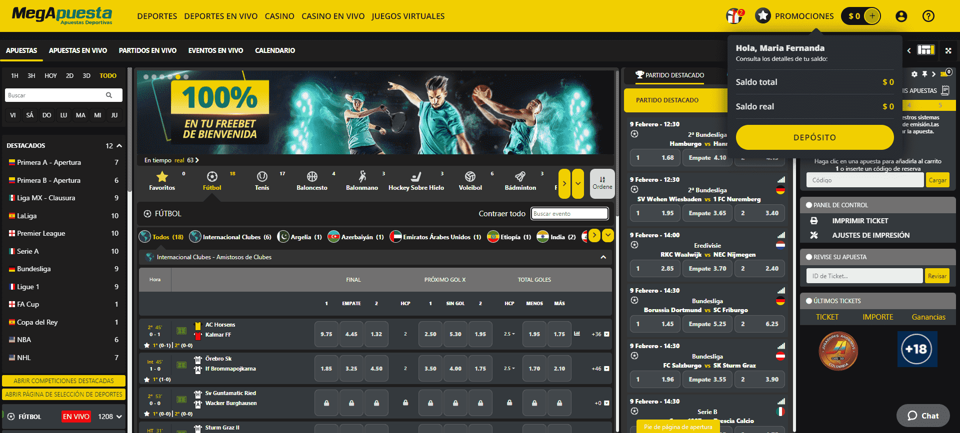The height and width of the screenshot is (433, 960).
Task: Select 9.75 odds for AC Horsens
Action: point(326,334)
